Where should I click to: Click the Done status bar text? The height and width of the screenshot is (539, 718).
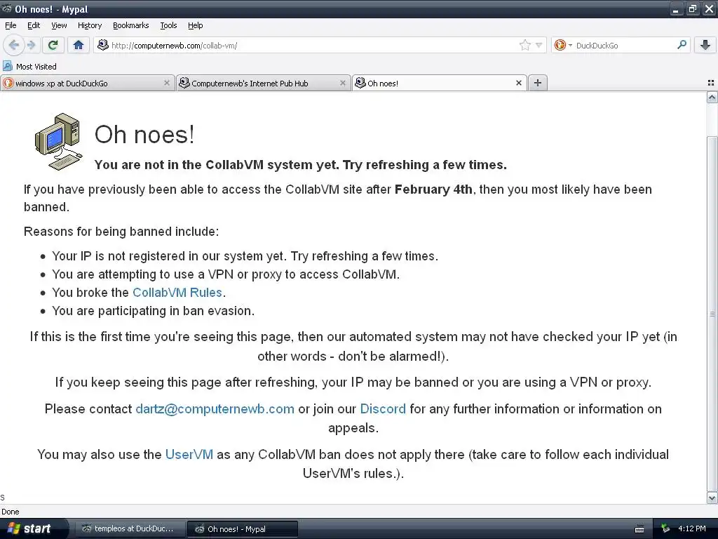tap(10, 512)
